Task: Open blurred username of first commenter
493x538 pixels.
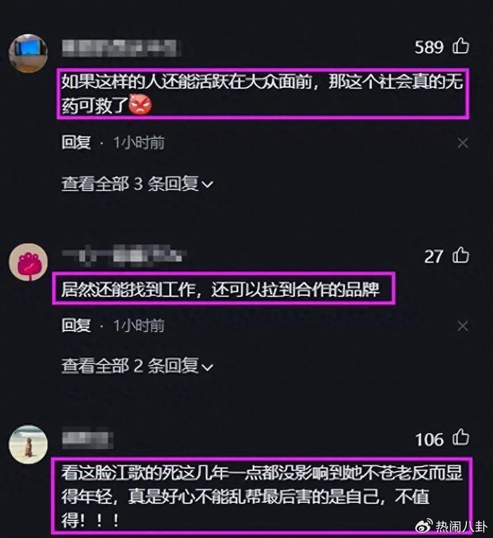Action: click(121, 48)
